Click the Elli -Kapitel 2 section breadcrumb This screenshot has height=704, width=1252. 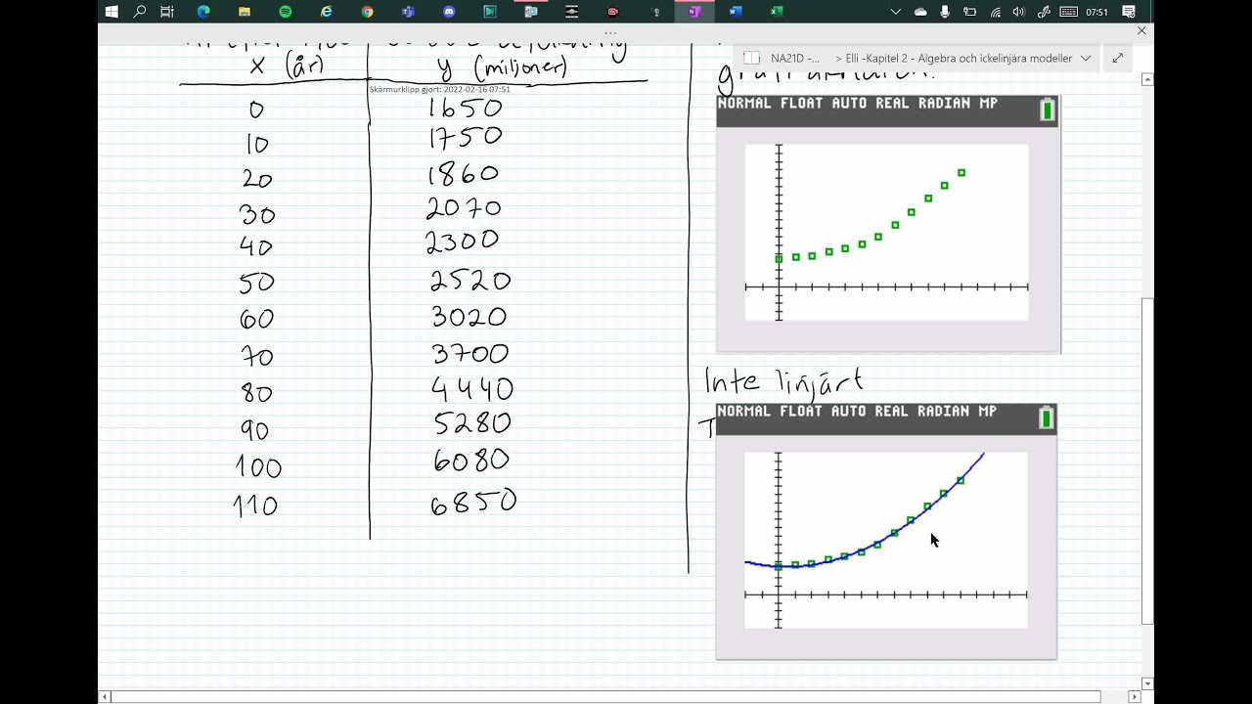coord(959,58)
